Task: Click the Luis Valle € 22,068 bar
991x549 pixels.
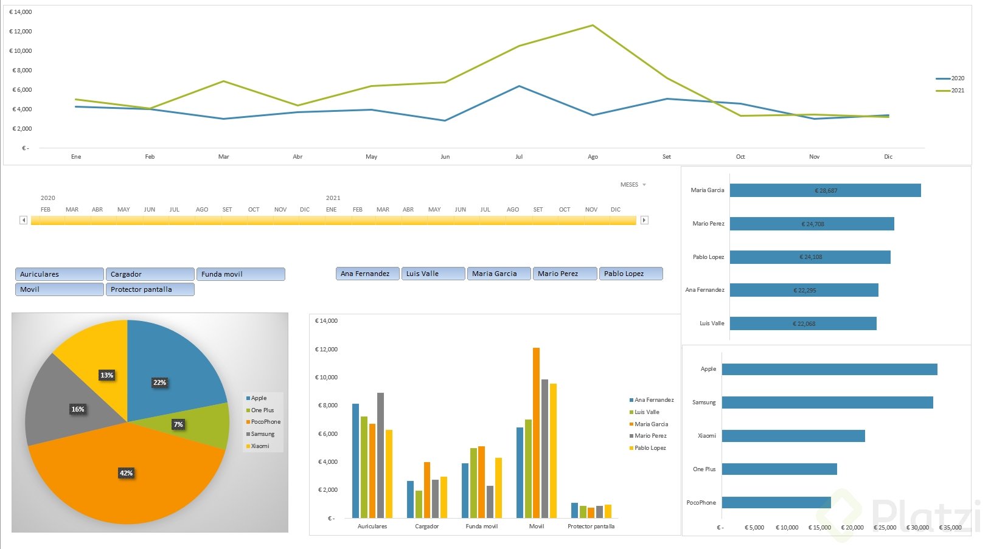Action: point(803,323)
